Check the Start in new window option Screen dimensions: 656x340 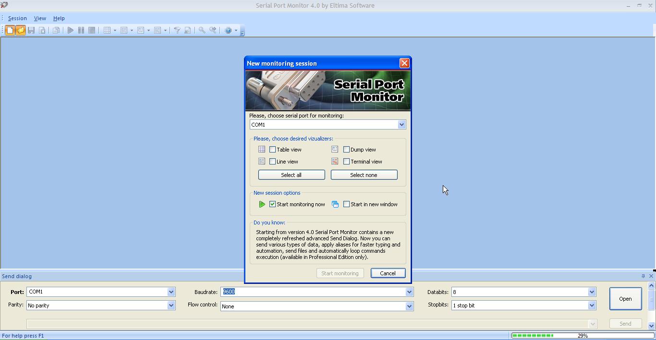[346, 204]
